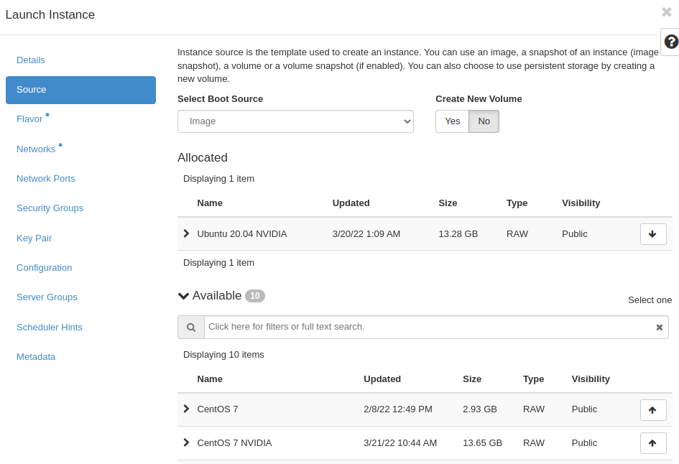This screenshot has width=679, height=464.
Task: Remove Ubuntu 20.04 NVIDIA with down arrow
Action: coord(652,234)
